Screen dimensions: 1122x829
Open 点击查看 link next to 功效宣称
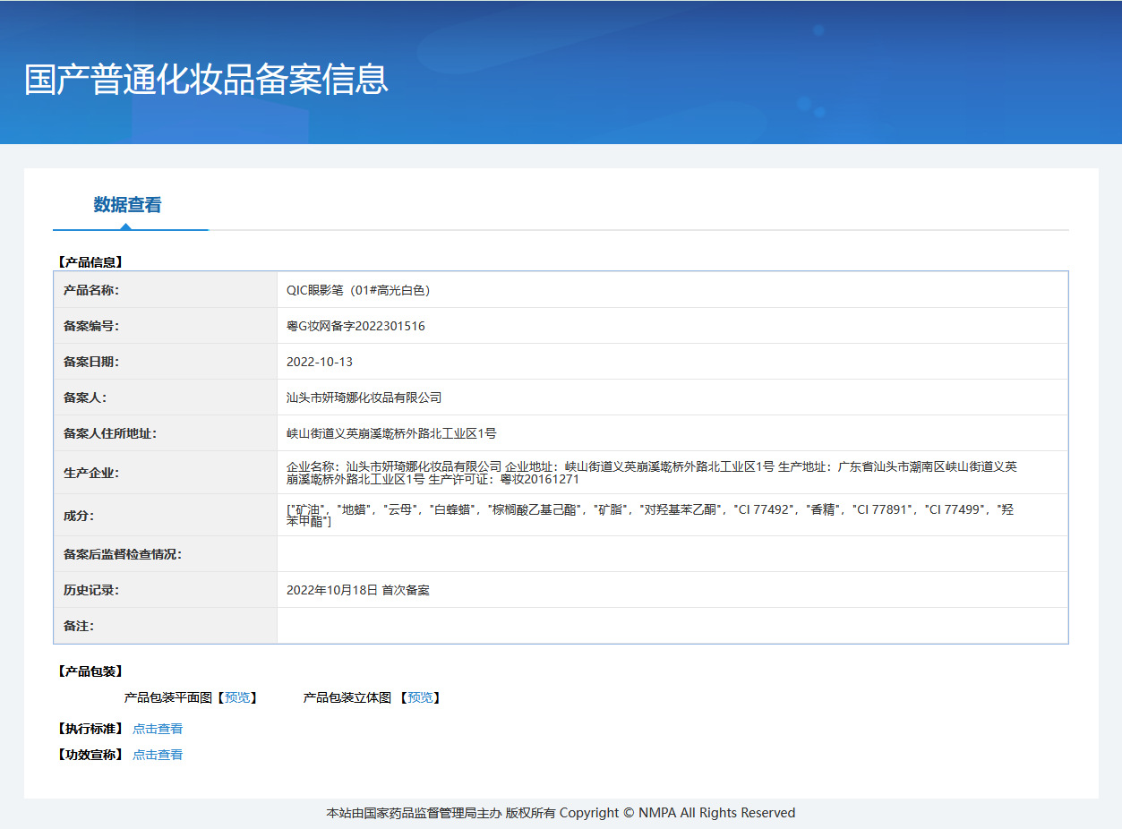coord(158,755)
